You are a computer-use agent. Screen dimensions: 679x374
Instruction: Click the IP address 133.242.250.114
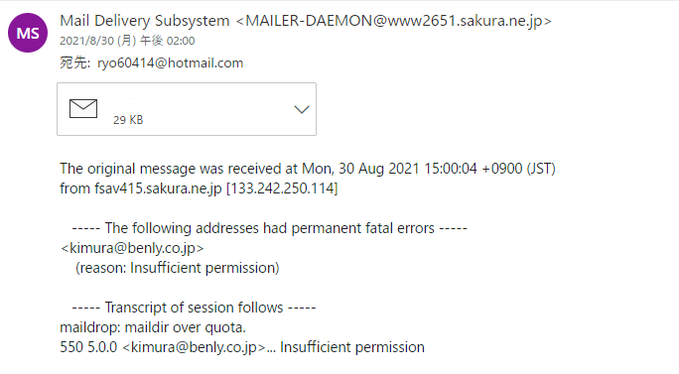(x=282, y=188)
